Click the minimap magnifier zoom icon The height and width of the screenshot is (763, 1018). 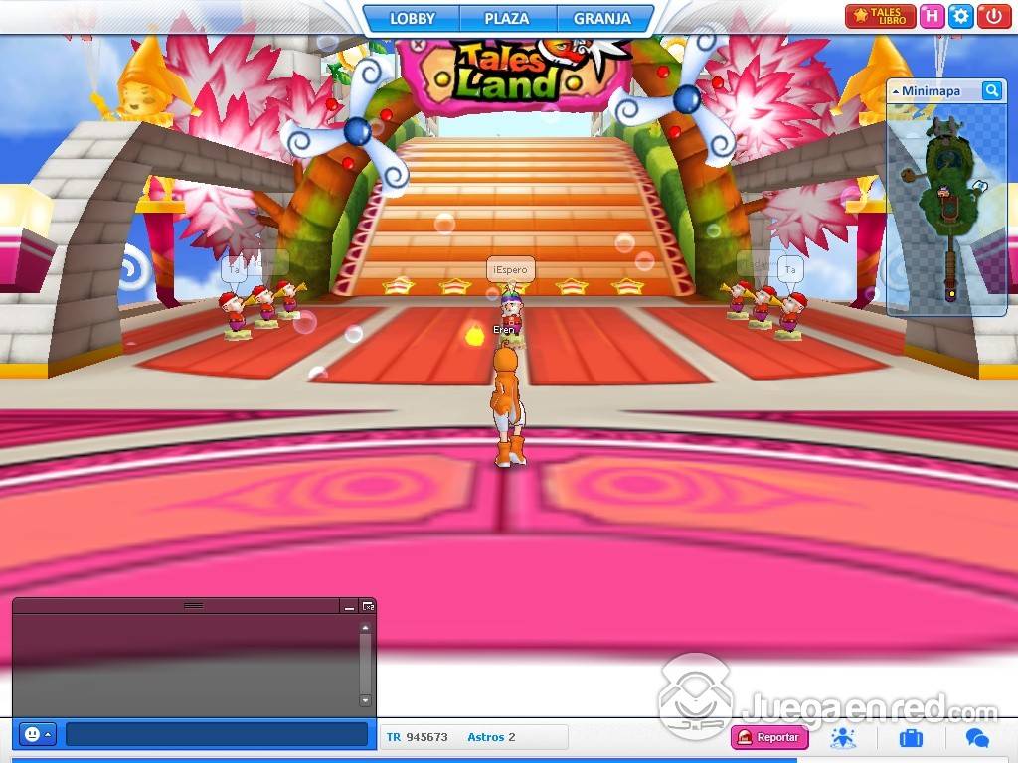(x=991, y=91)
